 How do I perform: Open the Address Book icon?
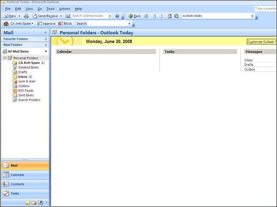click(68, 16)
